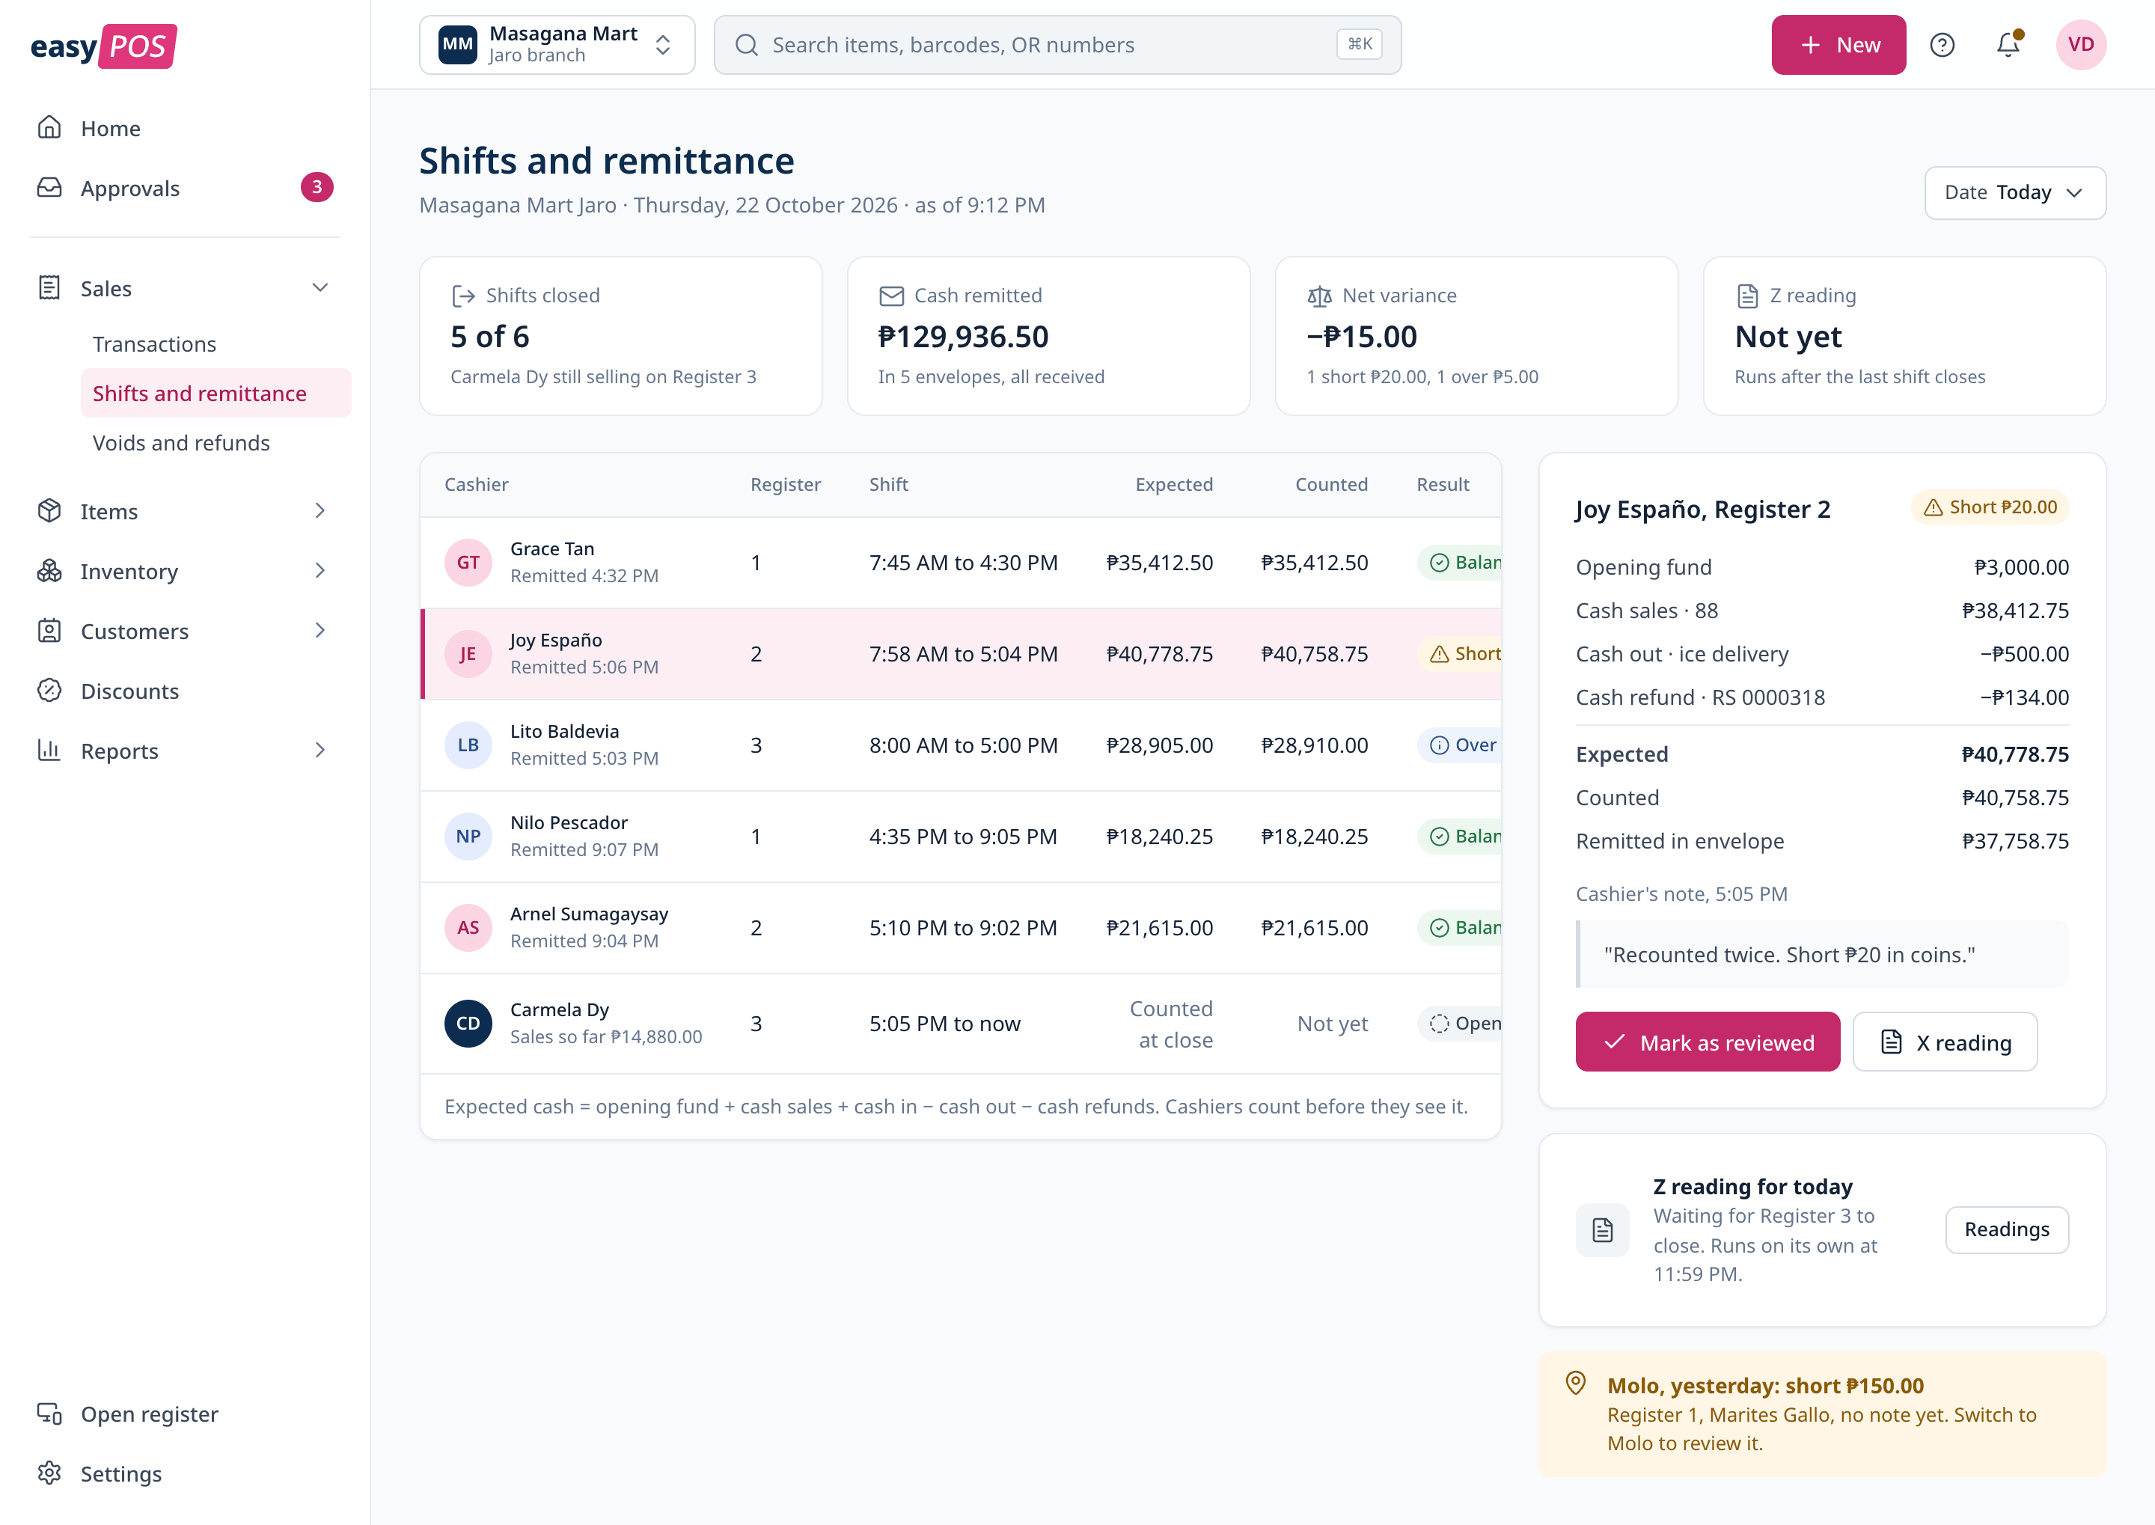2155x1525 pixels.
Task: Click the Z reading document icon tile
Action: pyautogui.click(x=1603, y=1229)
